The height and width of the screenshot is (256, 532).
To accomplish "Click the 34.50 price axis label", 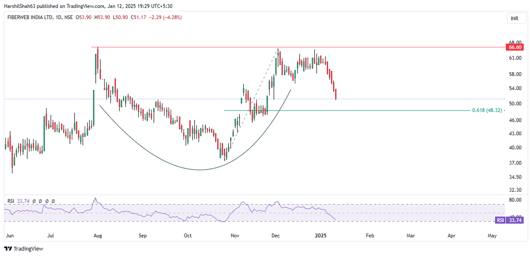I will point(515,177).
